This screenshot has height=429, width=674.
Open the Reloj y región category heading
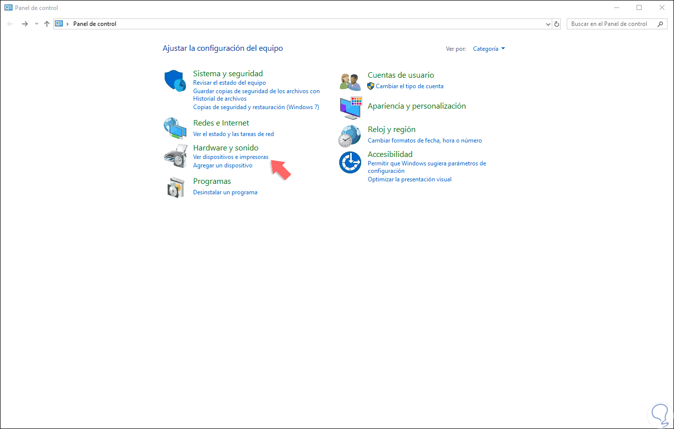[x=392, y=130]
